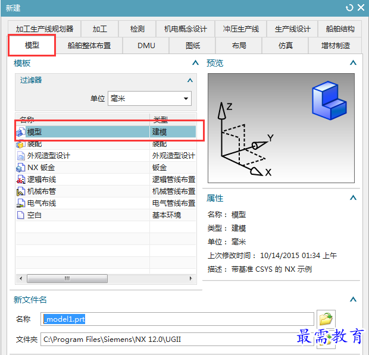
Task: Select the NX 钣金 template name
Action: 41,168
